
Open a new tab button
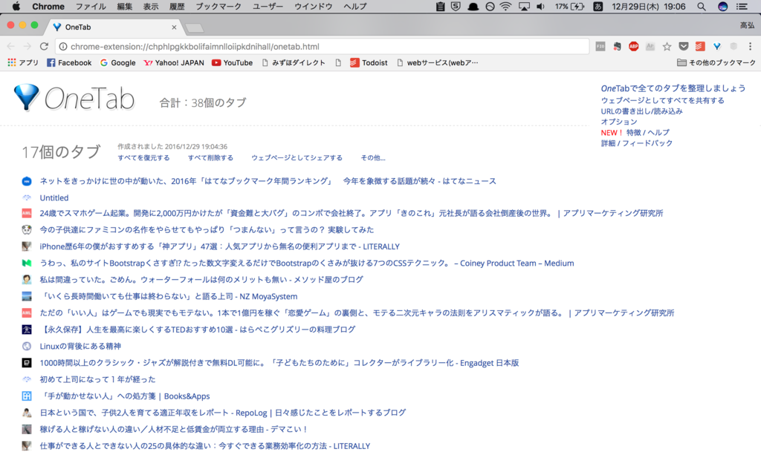pos(194,27)
